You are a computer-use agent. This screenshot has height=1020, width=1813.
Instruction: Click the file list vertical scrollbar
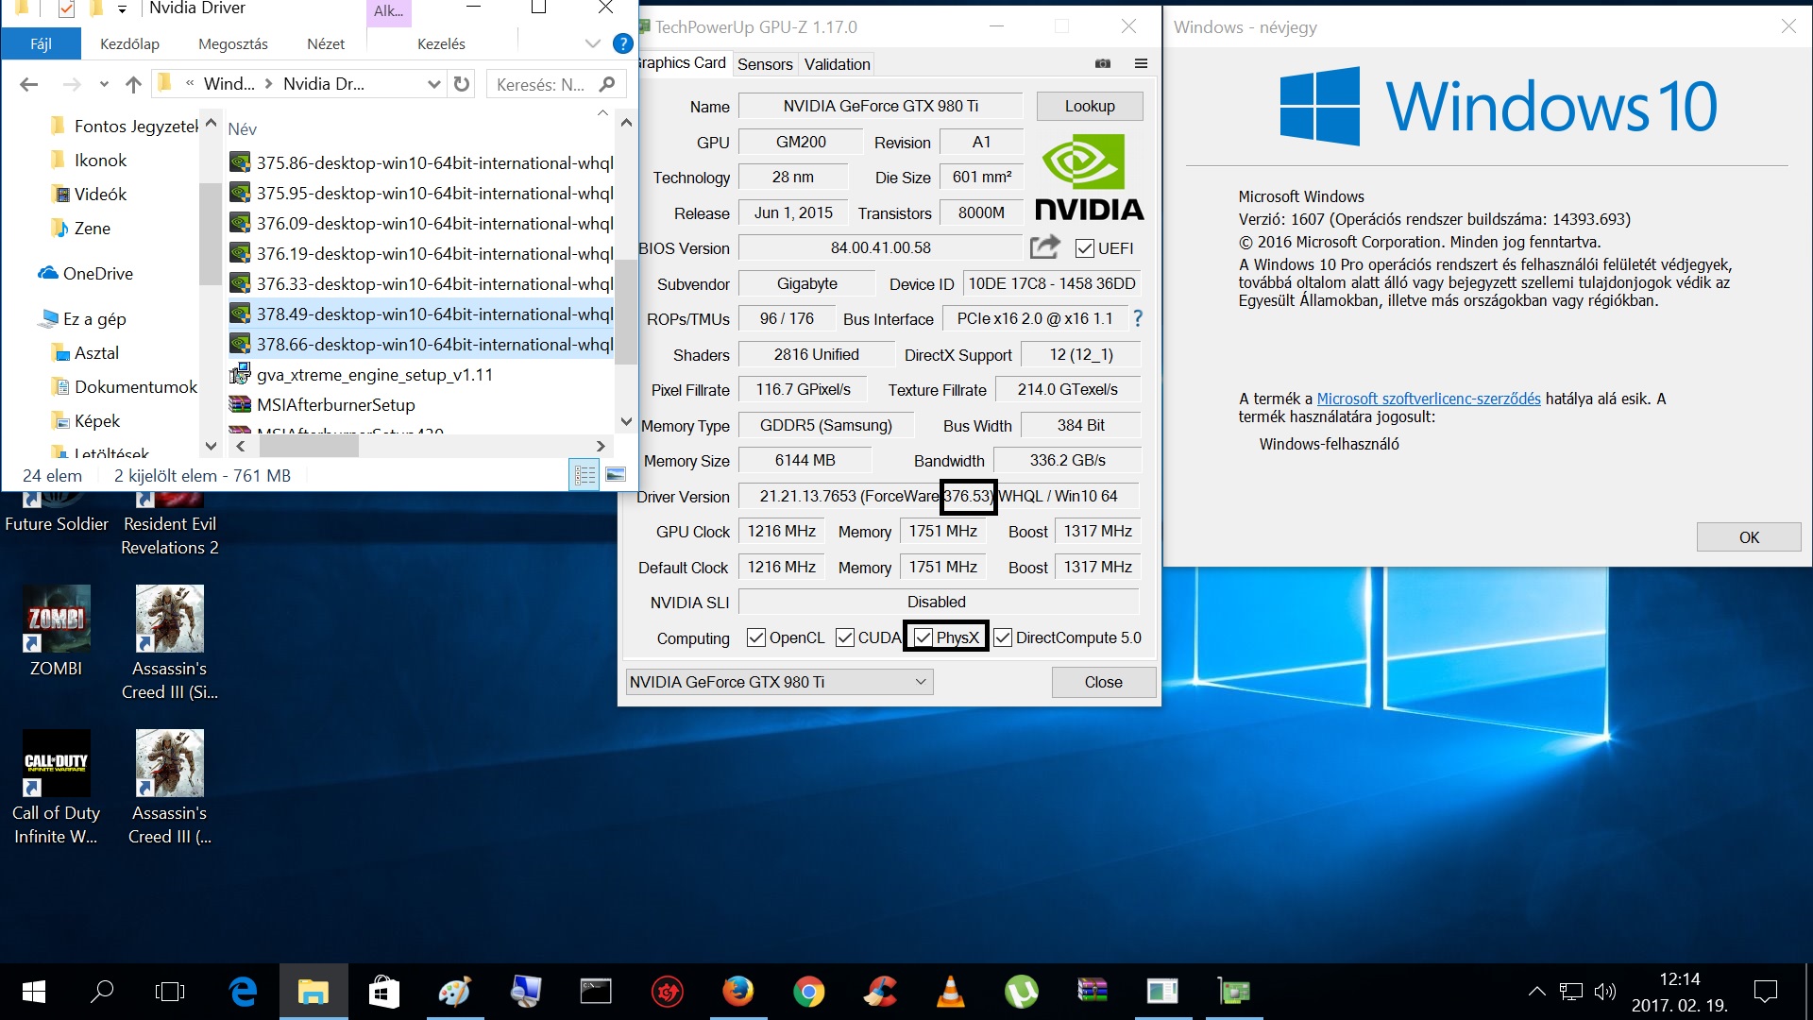tap(626, 311)
